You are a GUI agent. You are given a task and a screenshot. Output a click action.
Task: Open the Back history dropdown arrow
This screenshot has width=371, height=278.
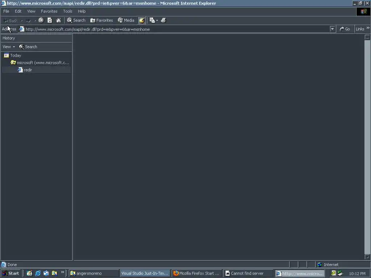tap(22, 21)
